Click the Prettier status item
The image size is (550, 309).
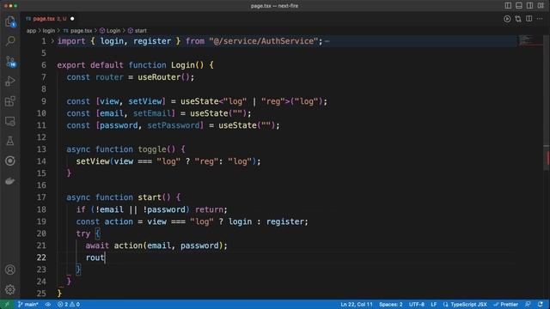click(x=506, y=304)
